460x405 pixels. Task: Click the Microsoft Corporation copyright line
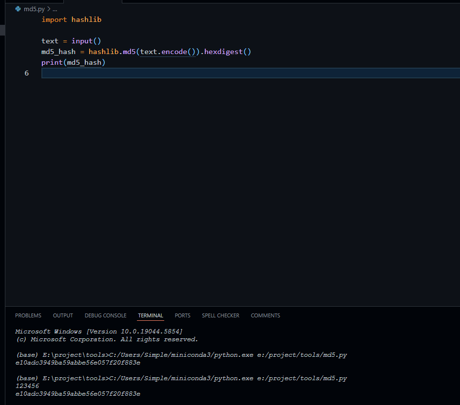click(x=107, y=339)
